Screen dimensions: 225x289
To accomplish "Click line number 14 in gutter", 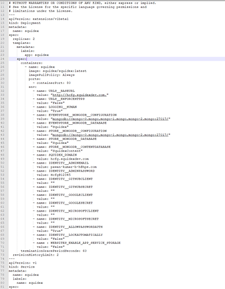I will point(2,19).
